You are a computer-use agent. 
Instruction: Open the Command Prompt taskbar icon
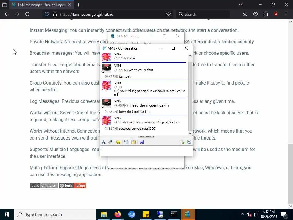point(174,214)
